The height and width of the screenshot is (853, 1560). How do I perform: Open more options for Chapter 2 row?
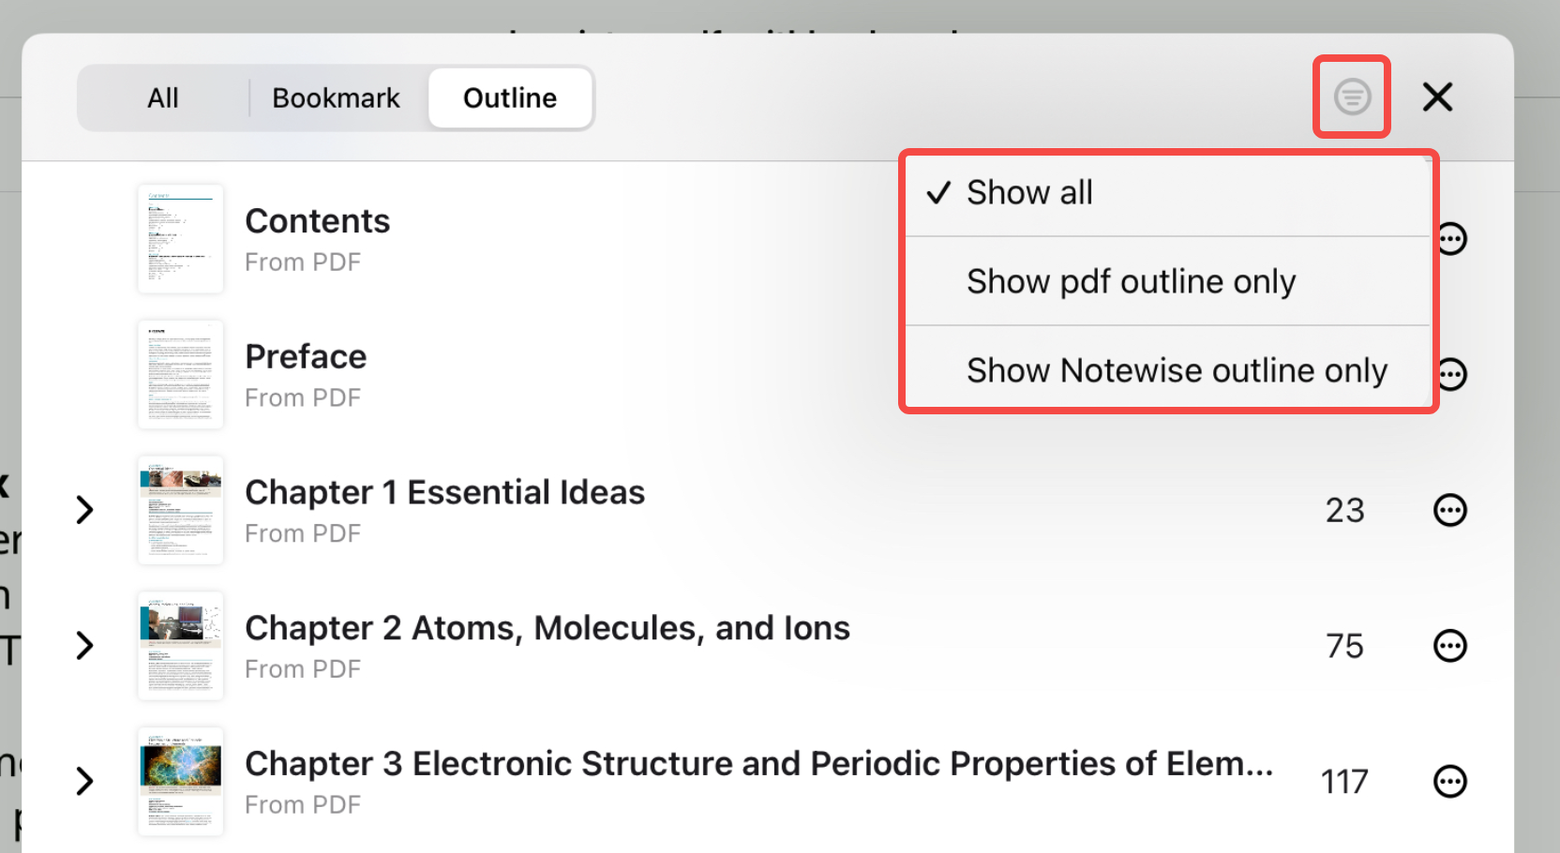pyautogui.click(x=1449, y=646)
